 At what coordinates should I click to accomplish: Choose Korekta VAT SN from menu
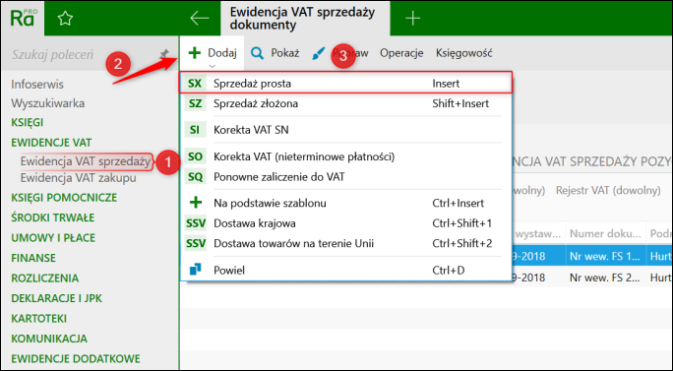[x=345, y=130]
